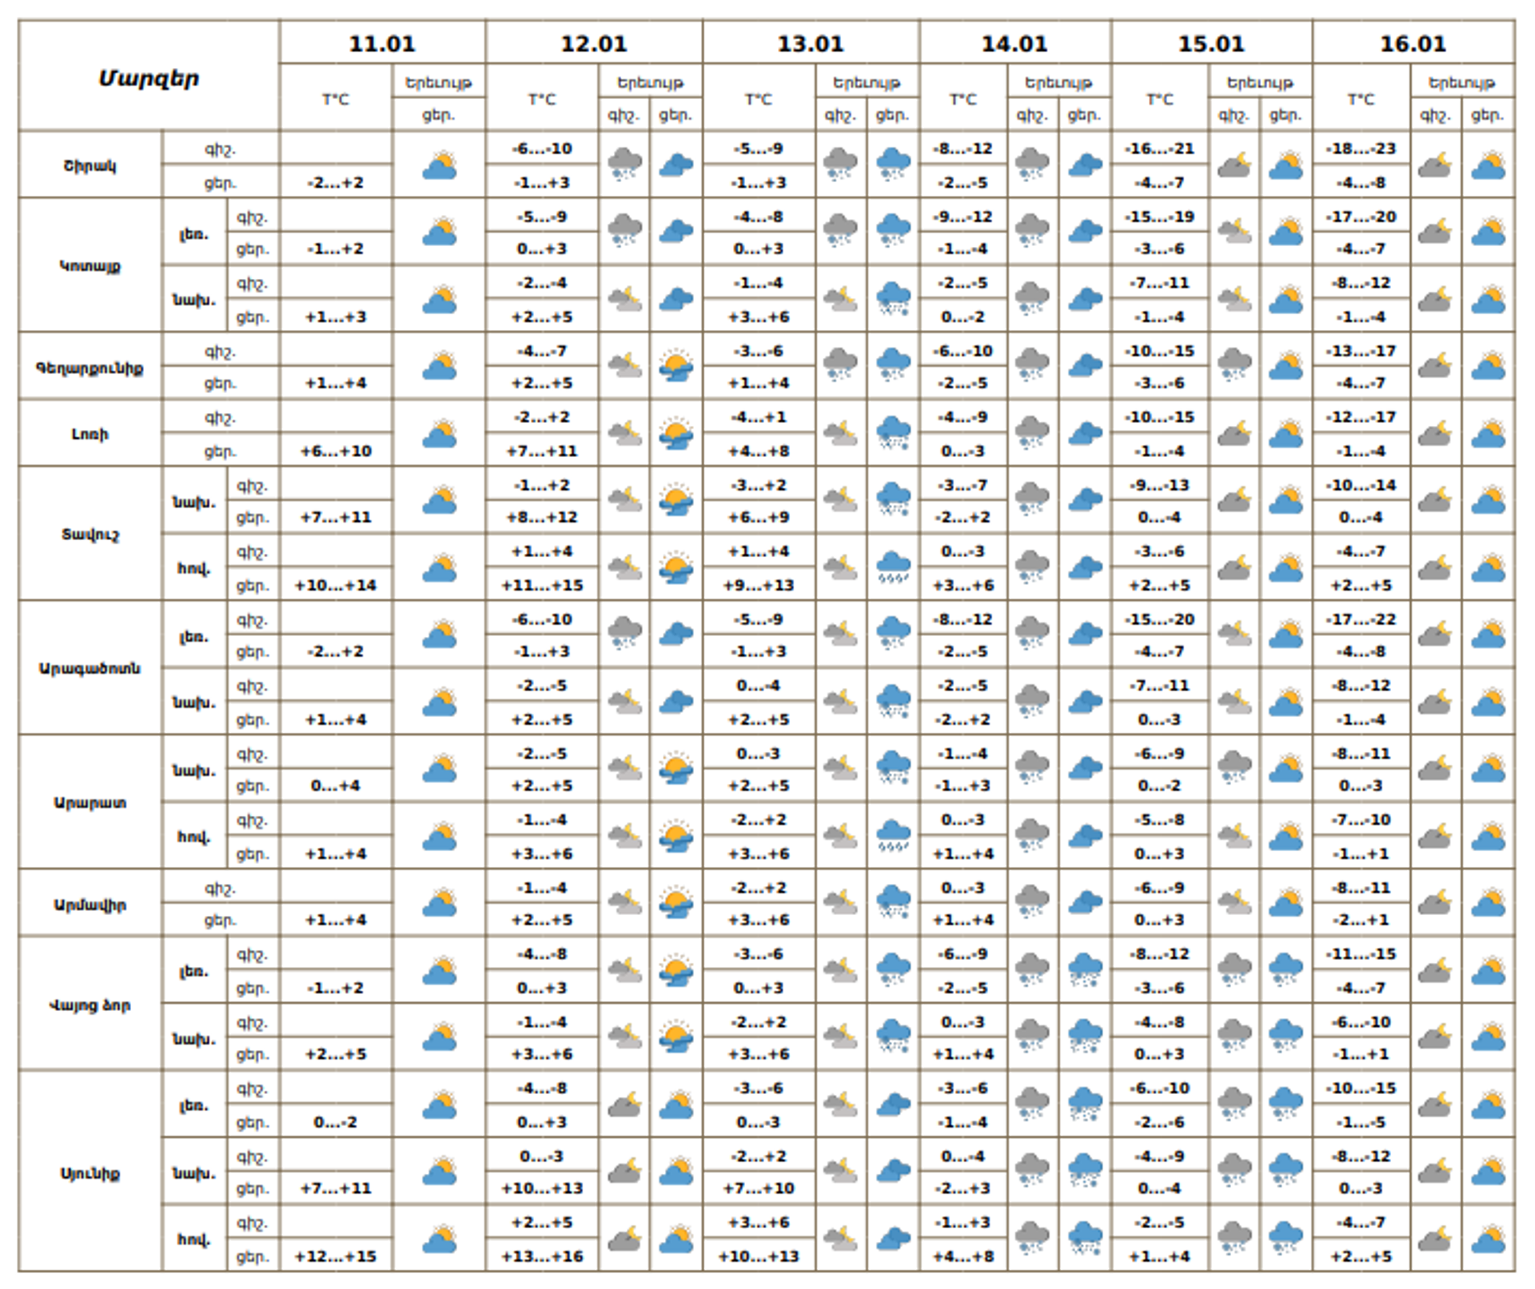The width and height of the screenshot is (1535, 1289).
Task: Click Lori's 12.01 daytime sunny-cloud icon
Action: (676, 434)
